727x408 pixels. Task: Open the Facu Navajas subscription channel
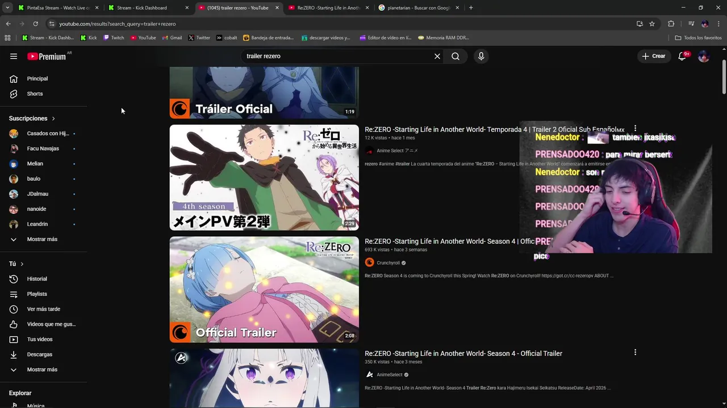pos(43,148)
